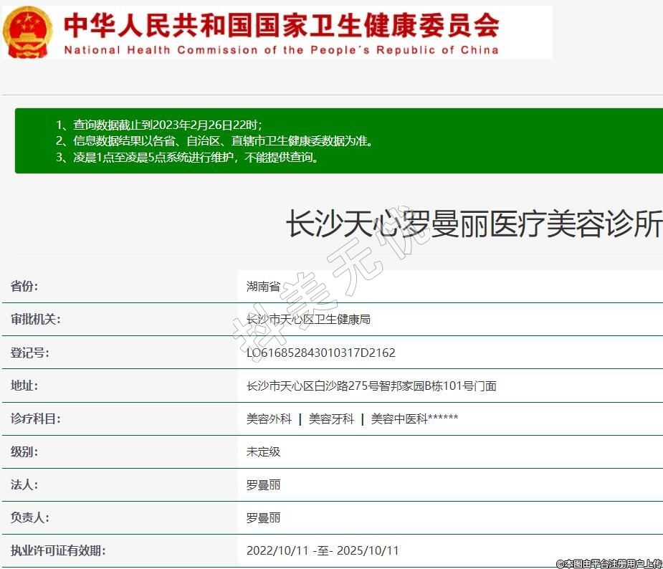This screenshot has width=663, height=569.
Task: Select the 长沙市天心区卫生健康局 value
Action: coord(308,320)
